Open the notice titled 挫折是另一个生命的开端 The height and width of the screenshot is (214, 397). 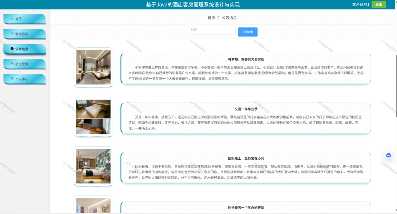246,208
